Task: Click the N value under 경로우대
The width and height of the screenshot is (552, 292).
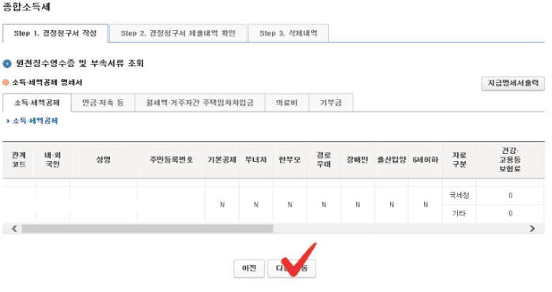Action: (324, 204)
